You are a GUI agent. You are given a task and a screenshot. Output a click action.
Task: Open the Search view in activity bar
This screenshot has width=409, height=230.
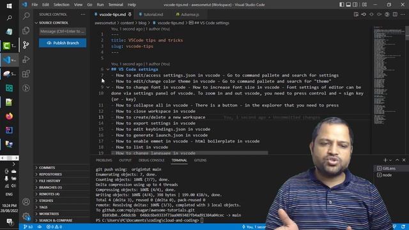pos(26,16)
